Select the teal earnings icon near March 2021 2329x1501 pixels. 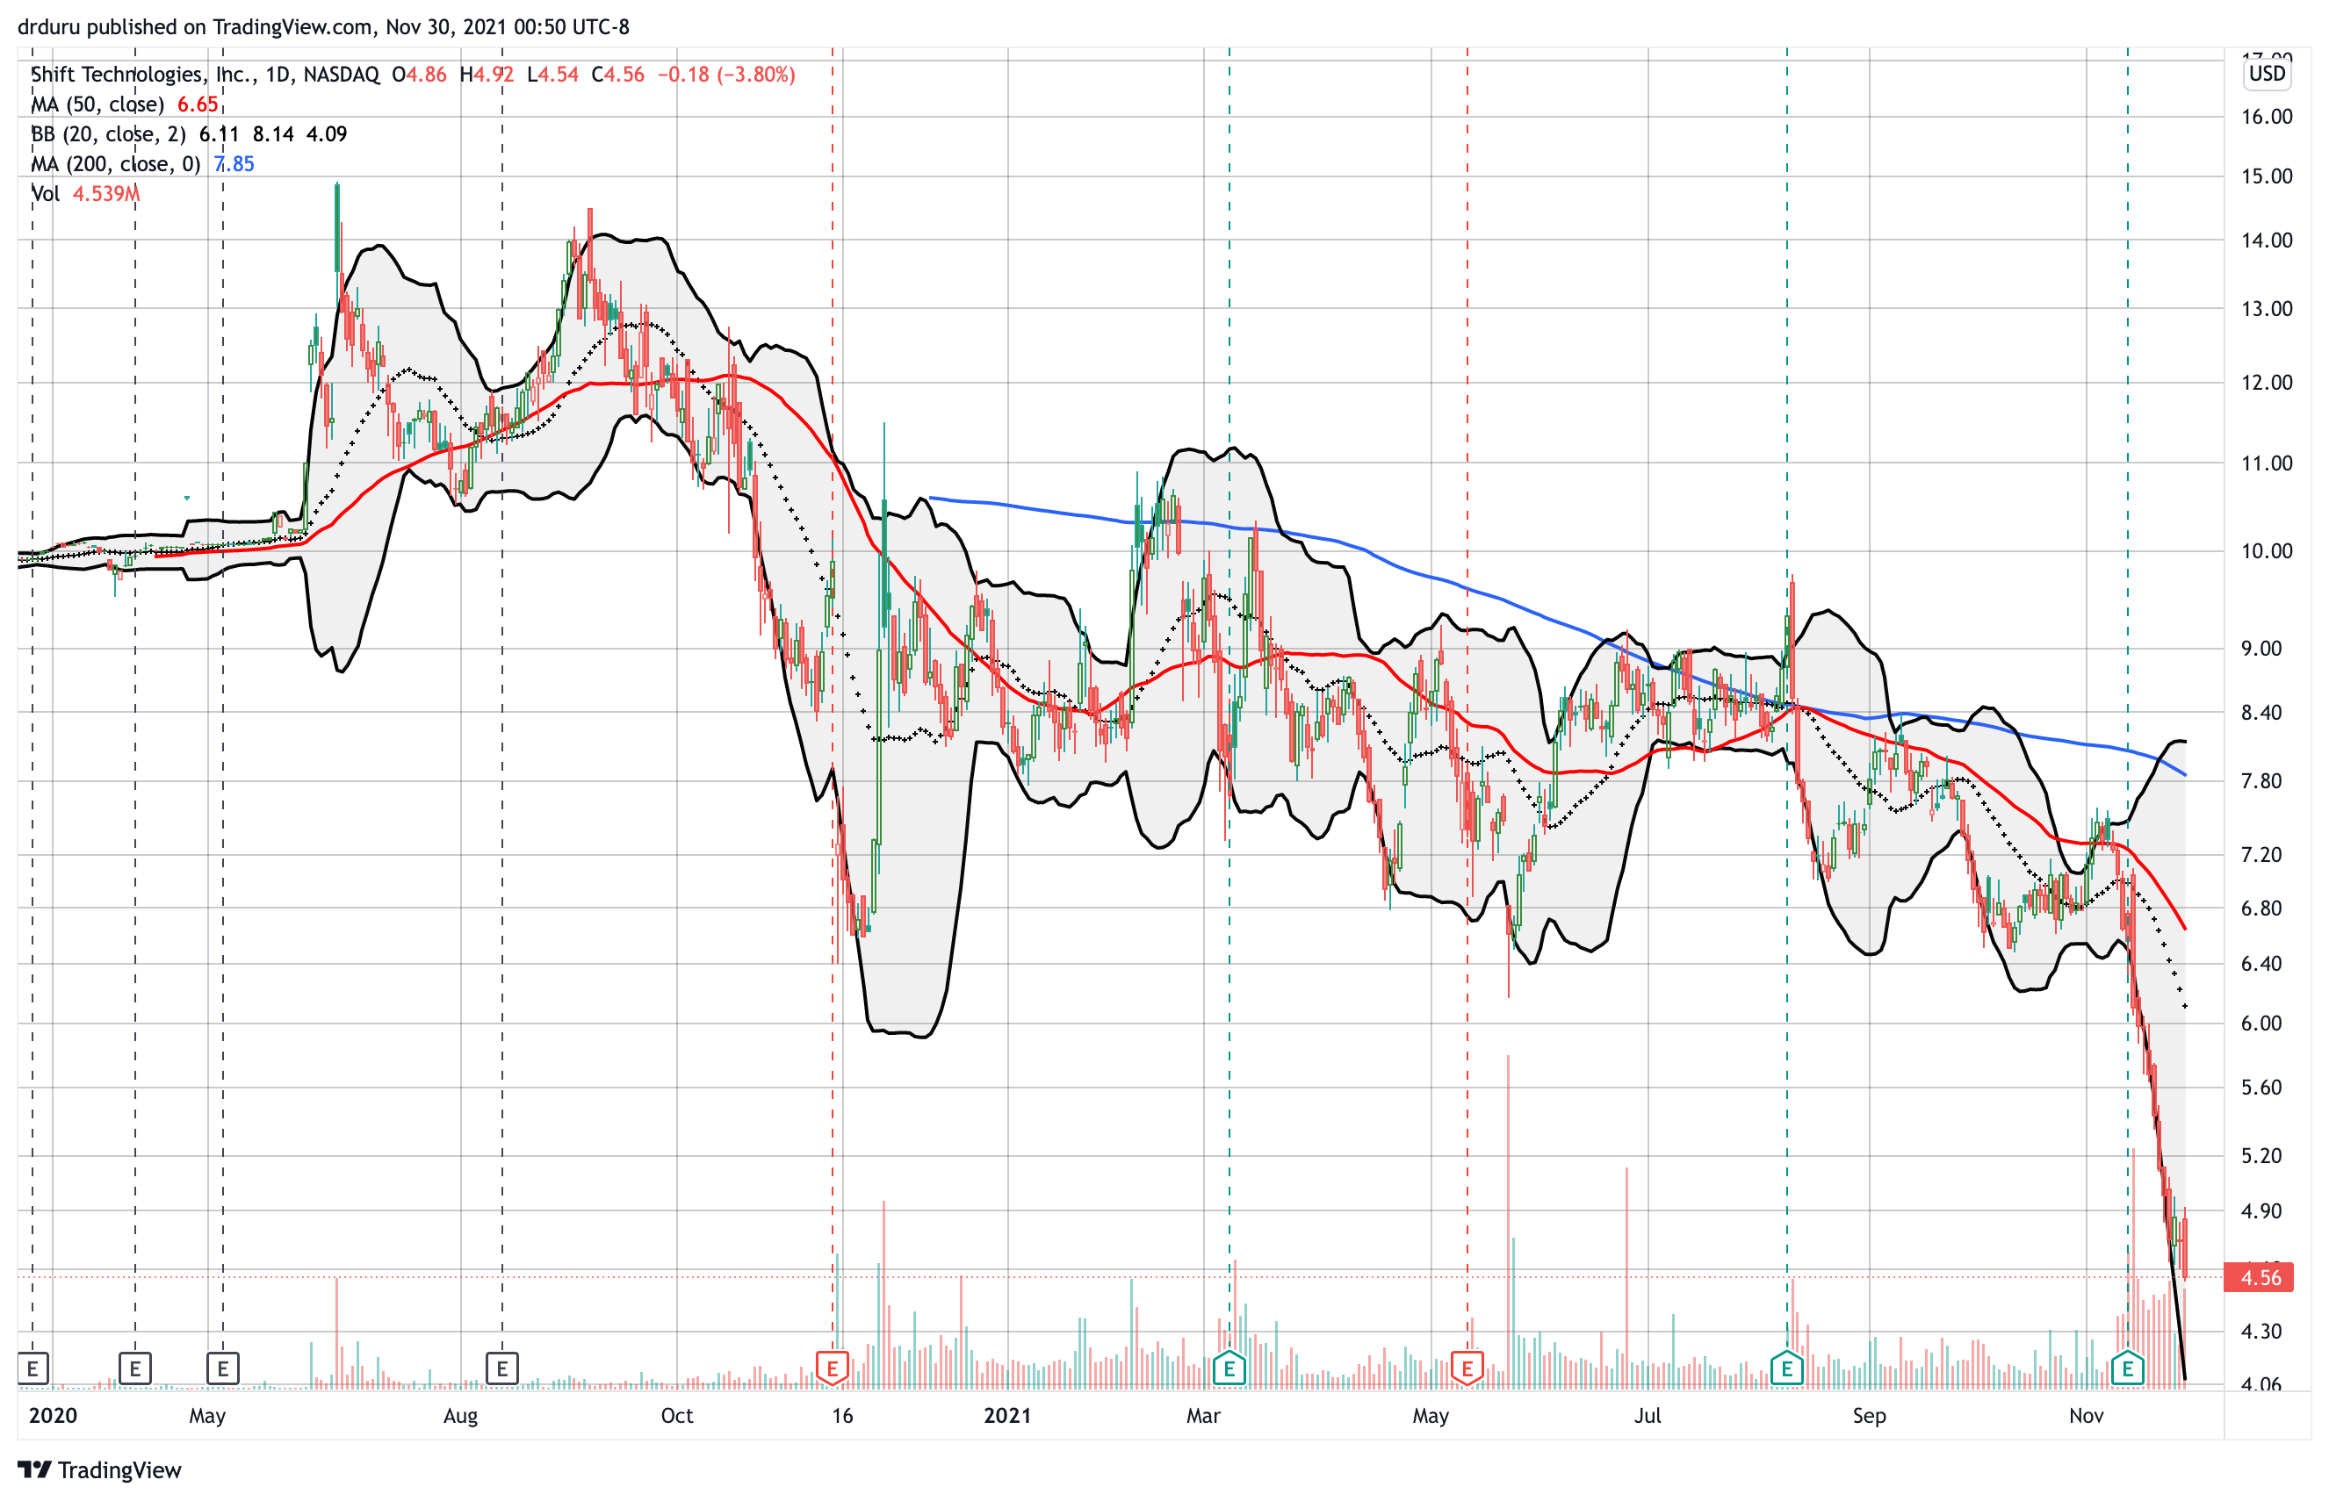[x=1229, y=1368]
